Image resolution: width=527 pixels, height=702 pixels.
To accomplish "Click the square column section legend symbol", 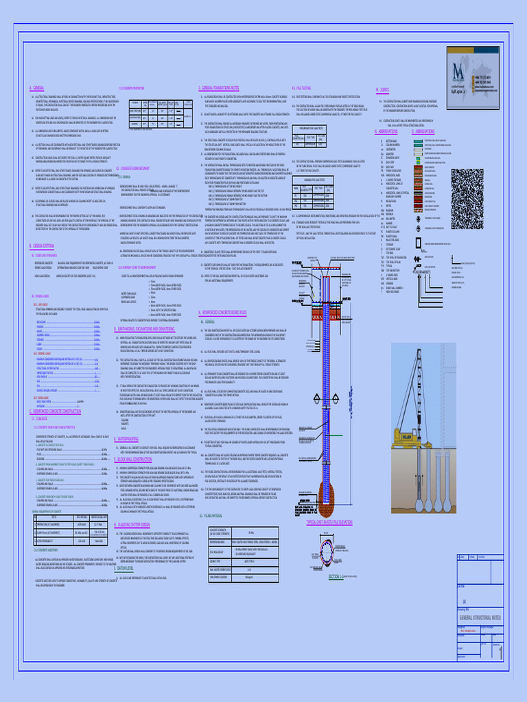I will point(418,243).
